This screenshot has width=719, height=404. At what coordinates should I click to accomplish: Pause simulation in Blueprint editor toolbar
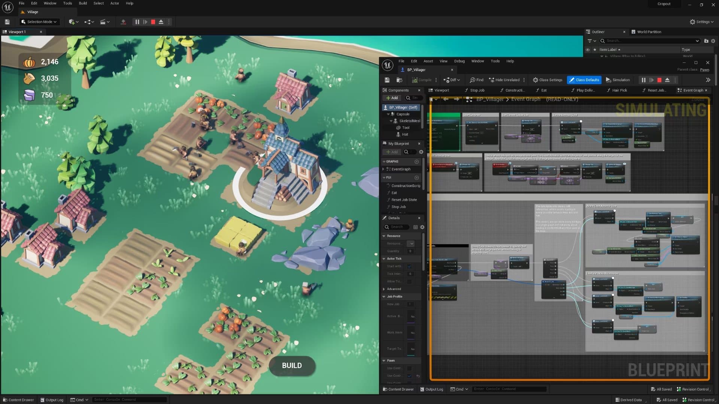pos(643,80)
